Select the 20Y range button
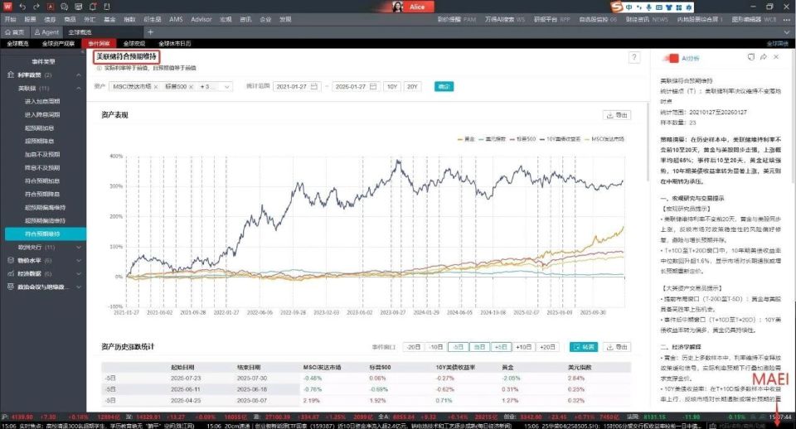The width and height of the screenshot is (796, 429). tap(412, 87)
